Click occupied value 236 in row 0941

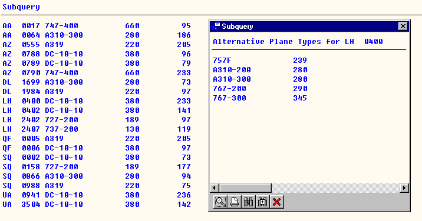(x=184, y=195)
